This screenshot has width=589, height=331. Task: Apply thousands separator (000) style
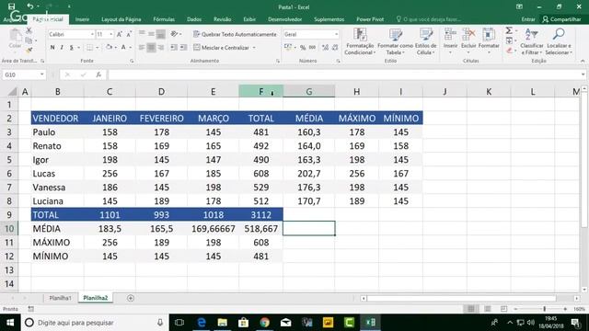click(313, 47)
